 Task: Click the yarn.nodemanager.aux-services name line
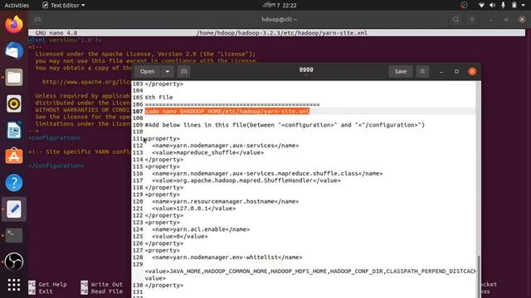click(x=225, y=146)
